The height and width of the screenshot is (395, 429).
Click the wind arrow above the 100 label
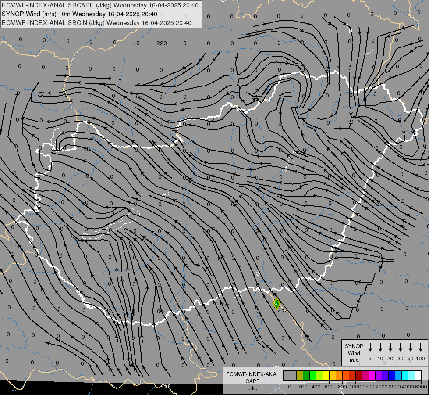pos(421,347)
